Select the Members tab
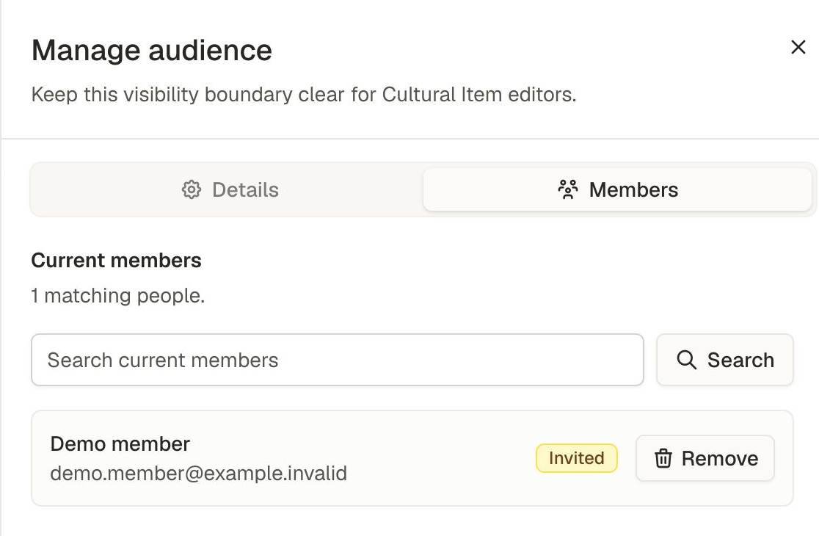Image resolution: width=819 pixels, height=536 pixels. (617, 189)
